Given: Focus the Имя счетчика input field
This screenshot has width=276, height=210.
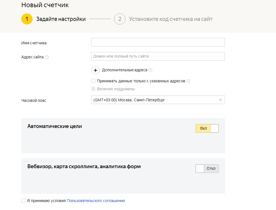Looking at the screenshot, I should [x=158, y=42].
